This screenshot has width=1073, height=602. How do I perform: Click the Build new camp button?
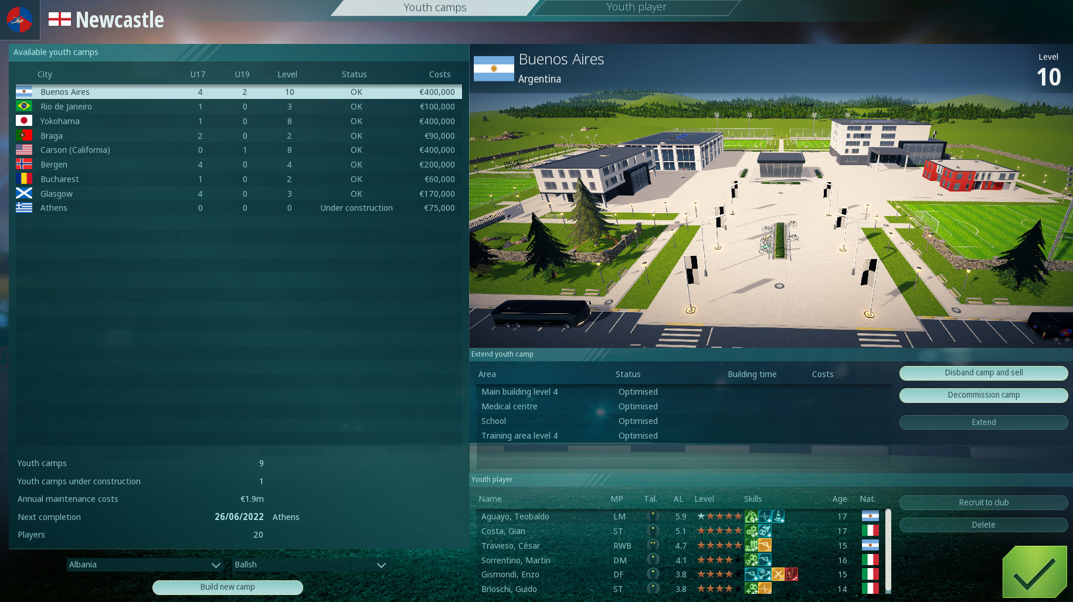(227, 587)
